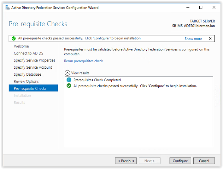Click the banner message about prerequisite checks
This screenshot has height=169, width=223.
click(x=80, y=38)
